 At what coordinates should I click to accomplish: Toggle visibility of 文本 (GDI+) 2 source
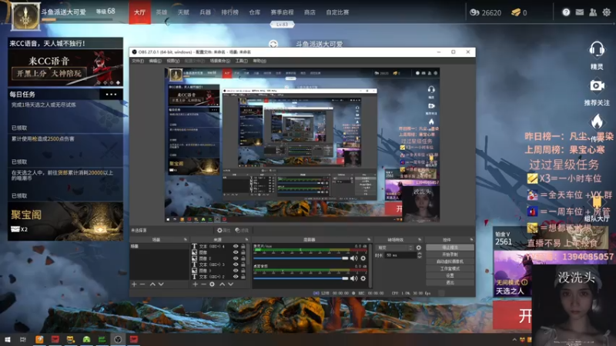coord(236,277)
